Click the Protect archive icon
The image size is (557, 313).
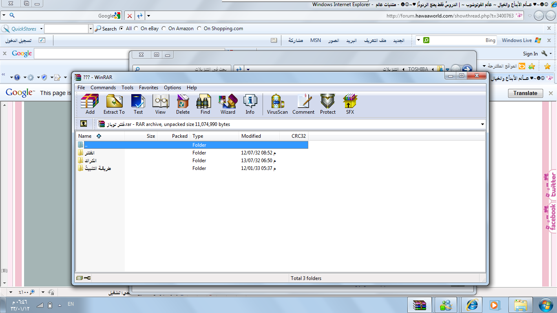[327, 104]
